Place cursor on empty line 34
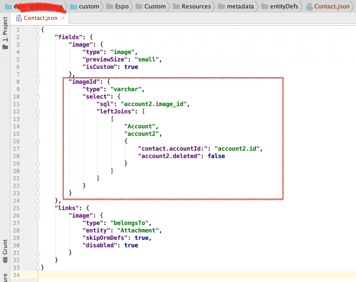 tap(175, 275)
